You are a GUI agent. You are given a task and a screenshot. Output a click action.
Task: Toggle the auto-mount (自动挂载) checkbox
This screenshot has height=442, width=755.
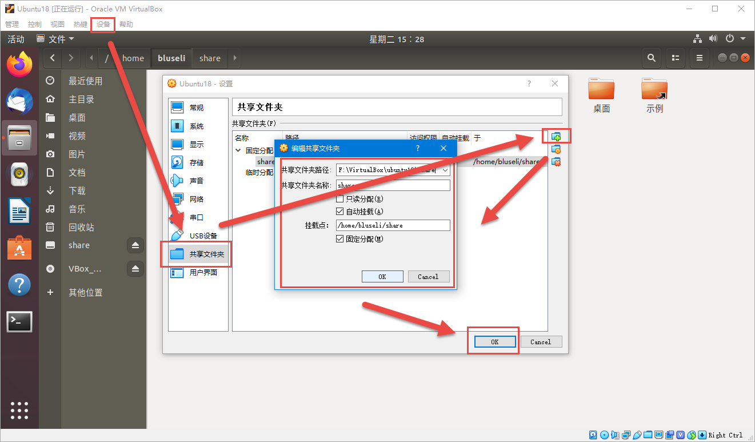click(341, 211)
